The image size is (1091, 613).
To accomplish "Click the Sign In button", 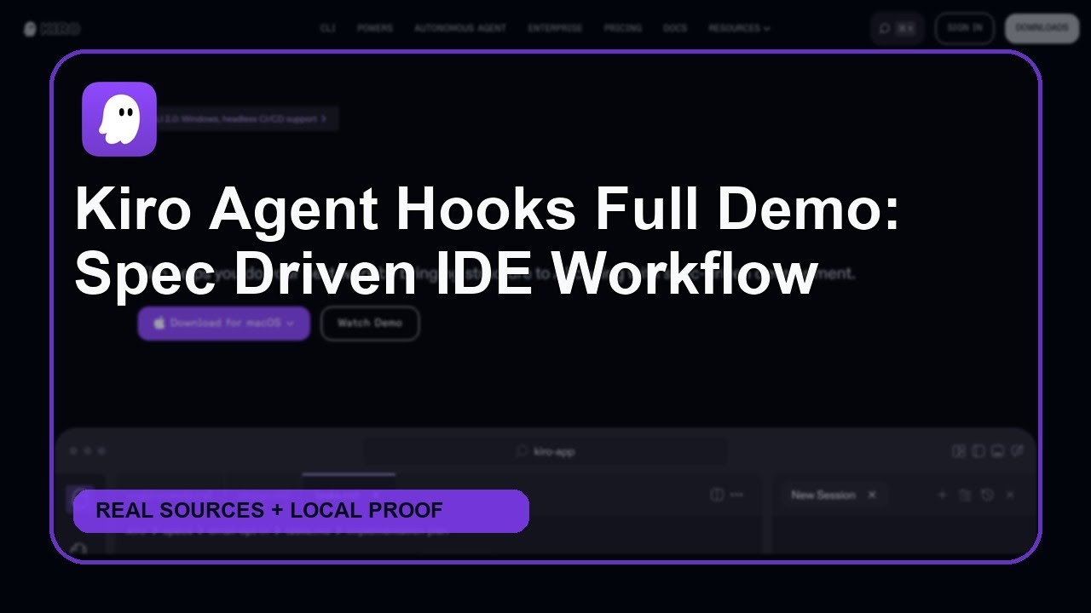I will (965, 28).
